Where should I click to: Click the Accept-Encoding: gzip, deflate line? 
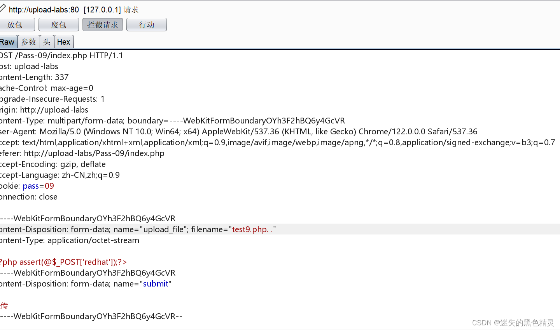tap(53, 164)
